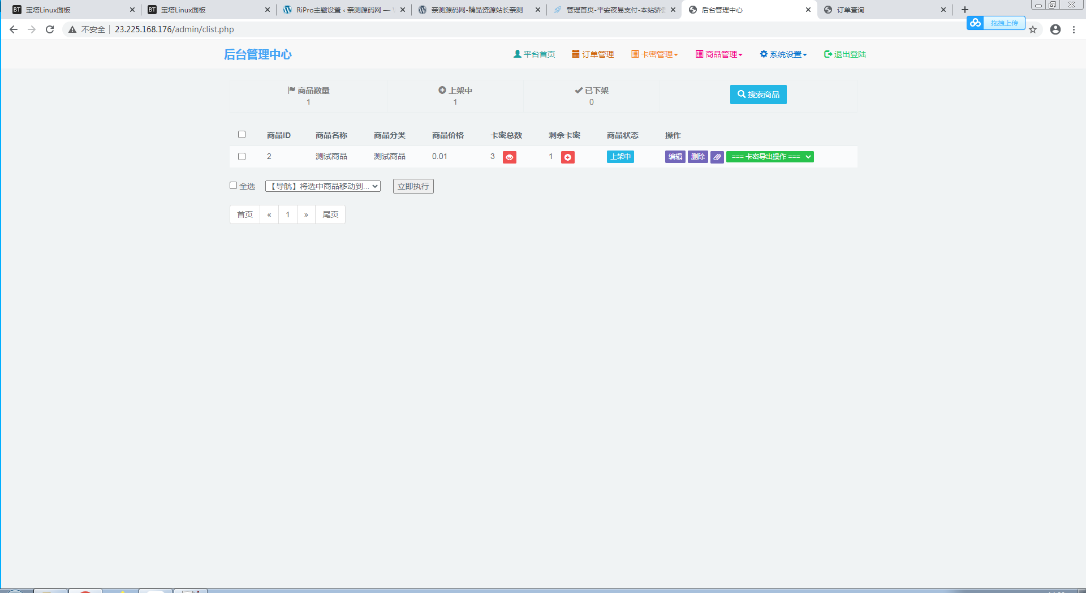Expand the 系统设置 menu

[x=783, y=54]
